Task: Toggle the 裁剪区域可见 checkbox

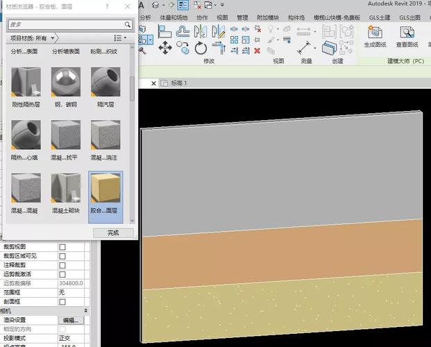Action: click(x=62, y=256)
